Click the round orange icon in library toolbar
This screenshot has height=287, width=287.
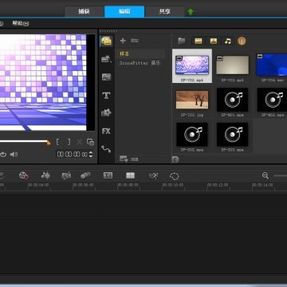click(242, 41)
